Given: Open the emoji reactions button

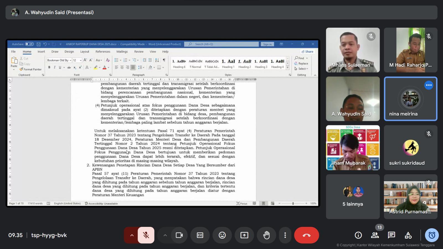Looking at the screenshot, I should (222, 235).
